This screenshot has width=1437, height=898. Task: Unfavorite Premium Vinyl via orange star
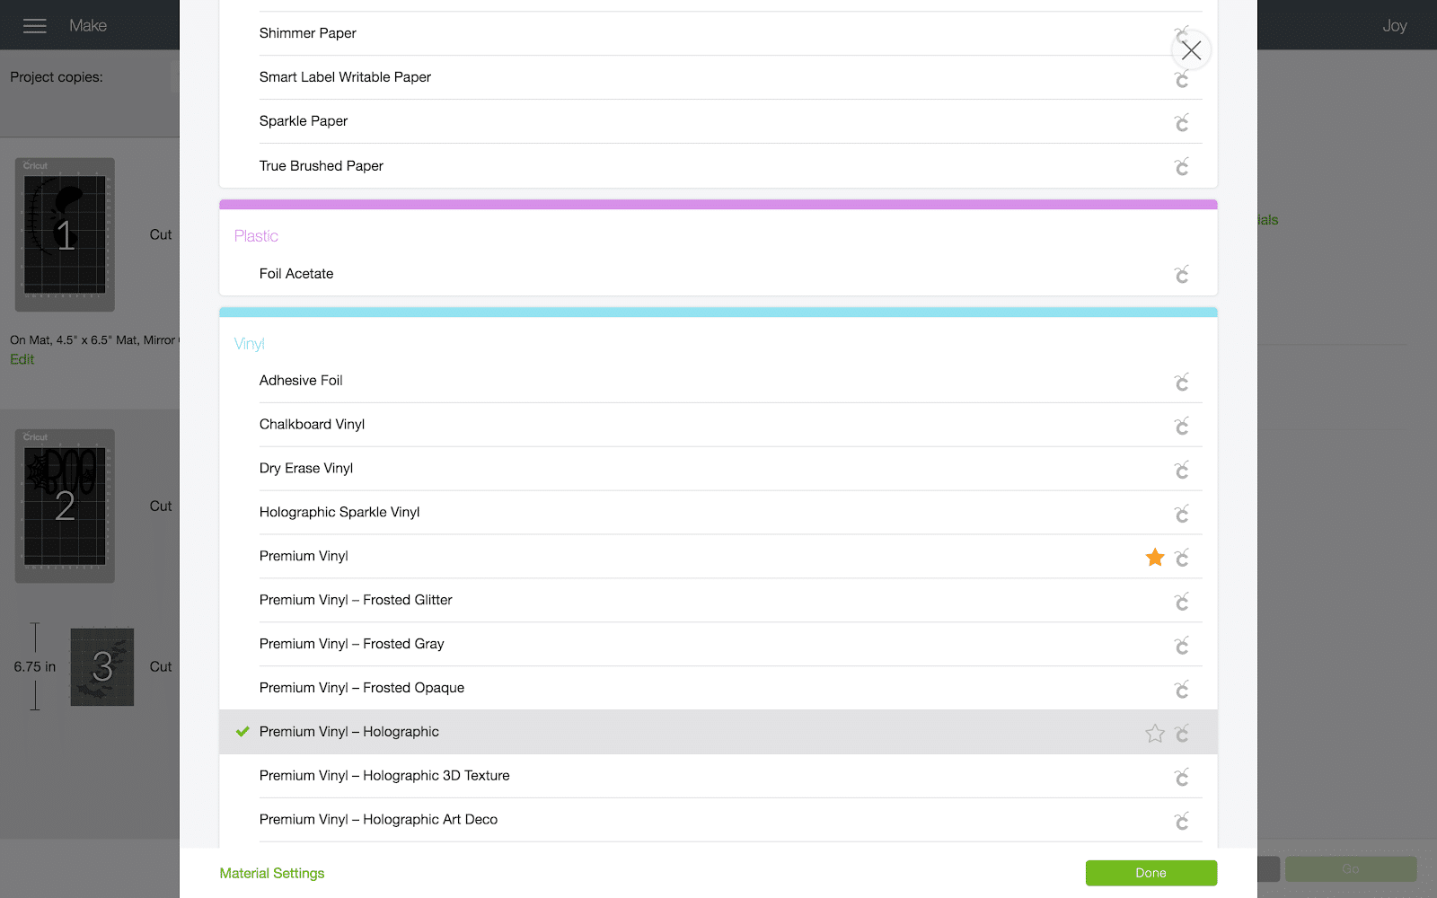coord(1155,558)
